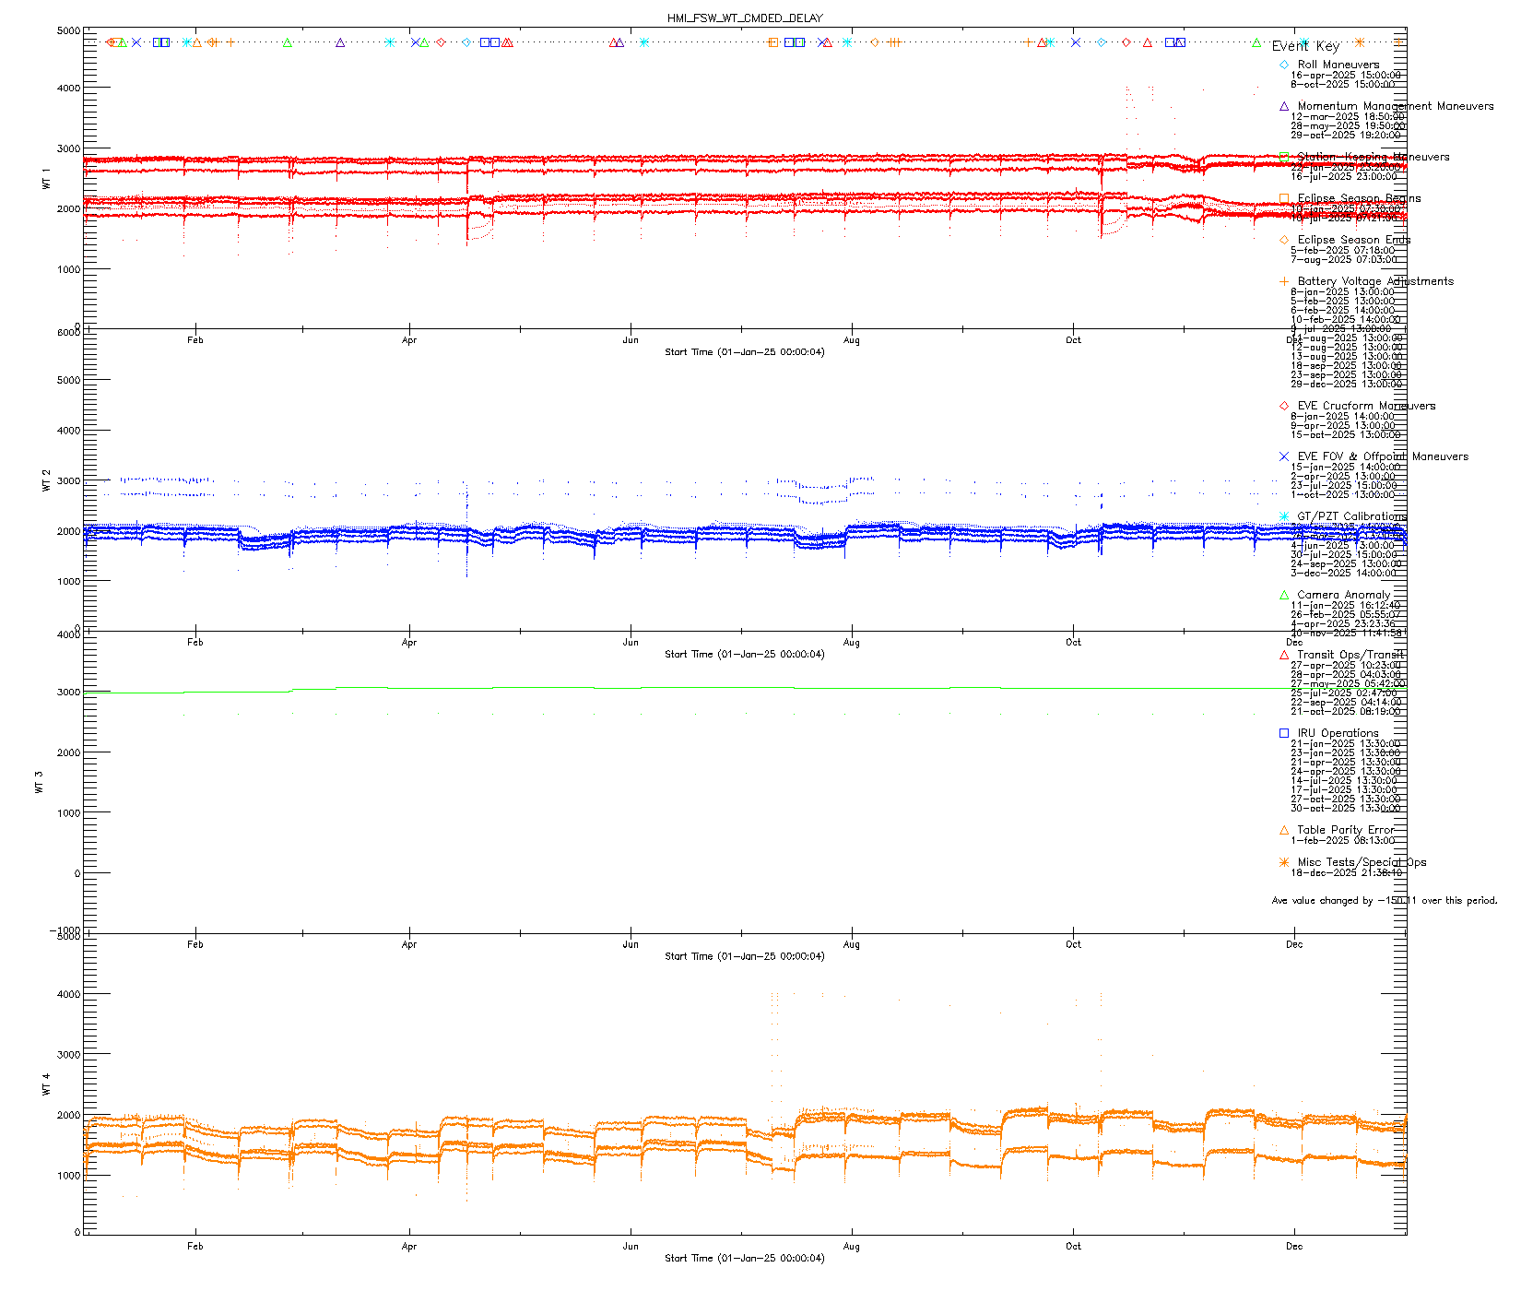Click the orange square Eclipse Season Begins icon
This screenshot has height=1291, width=1521.
tap(1284, 199)
